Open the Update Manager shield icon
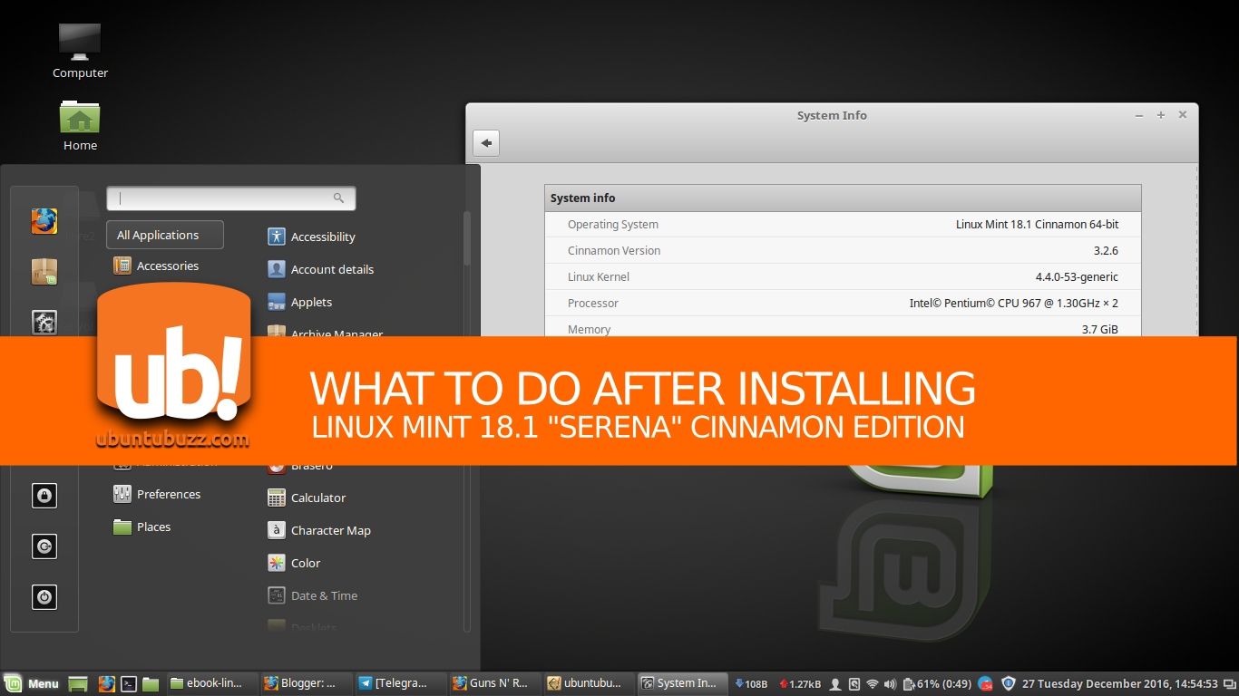Viewport: 1239px width, 696px height. (1009, 684)
